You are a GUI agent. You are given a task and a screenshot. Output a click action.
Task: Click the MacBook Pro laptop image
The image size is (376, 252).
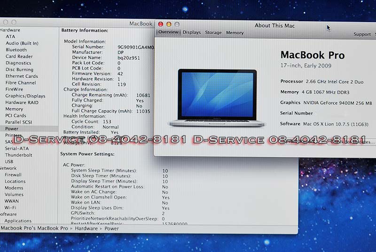[212, 98]
